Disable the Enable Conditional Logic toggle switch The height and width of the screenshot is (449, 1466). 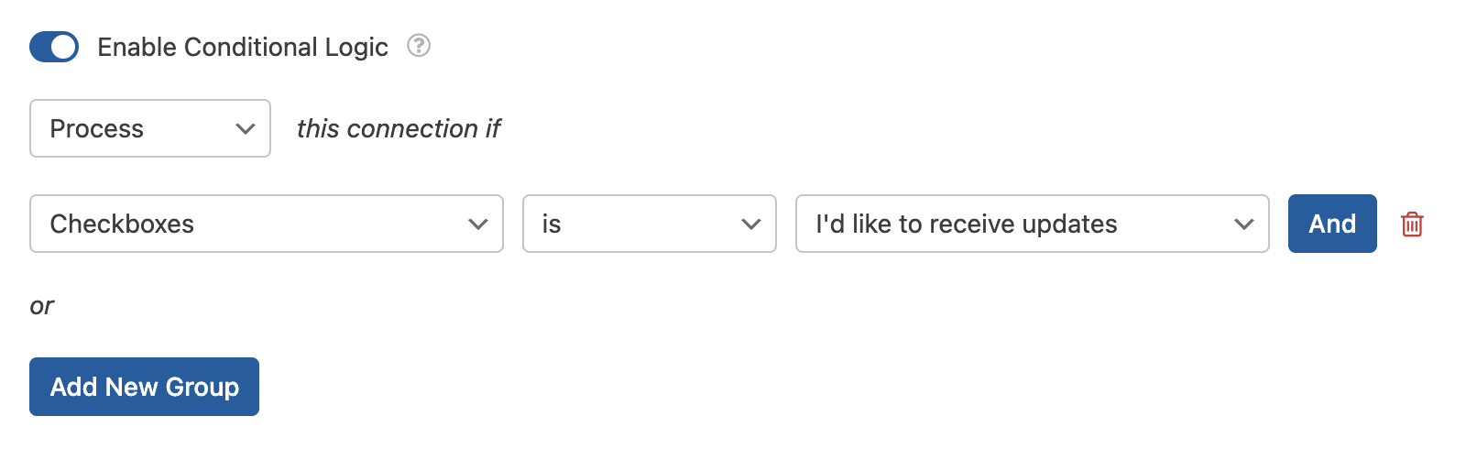pyautogui.click(x=54, y=47)
